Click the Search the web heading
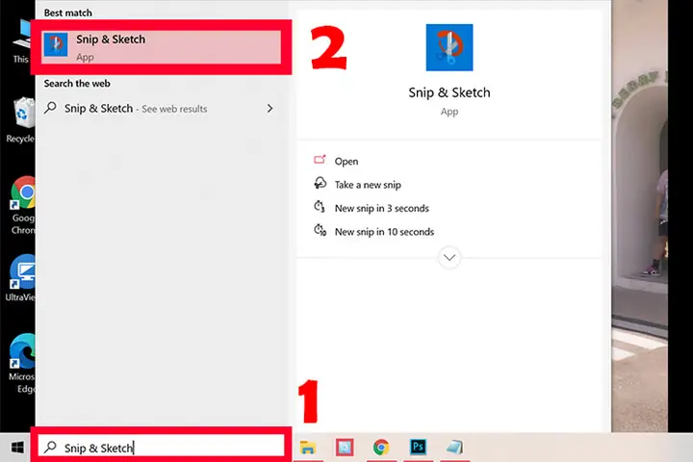This screenshot has height=462, width=693. point(77,83)
